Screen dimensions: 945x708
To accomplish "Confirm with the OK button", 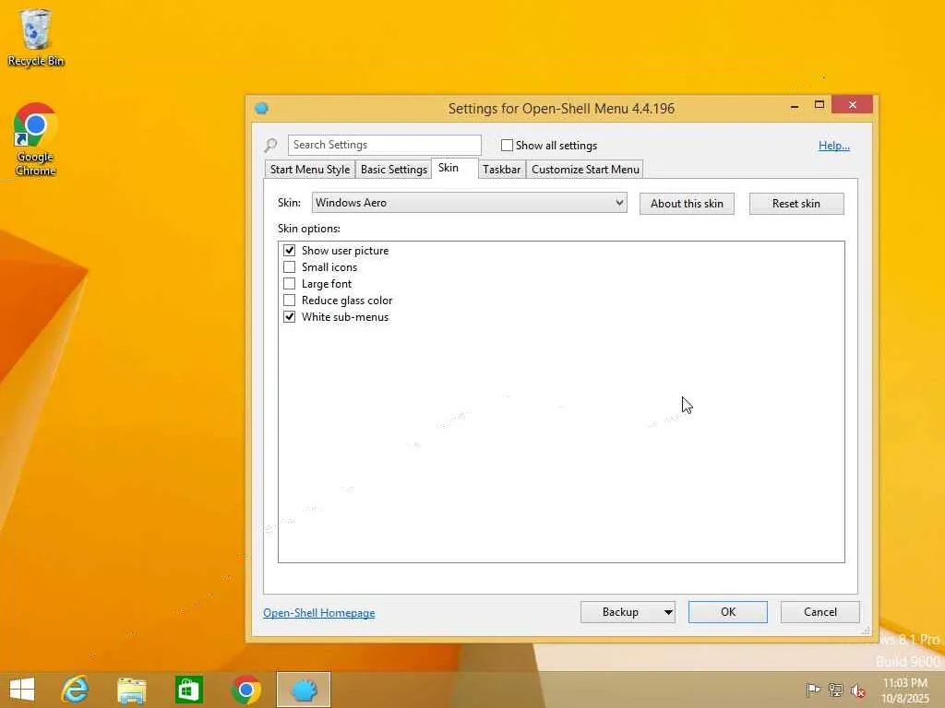I will point(728,612).
